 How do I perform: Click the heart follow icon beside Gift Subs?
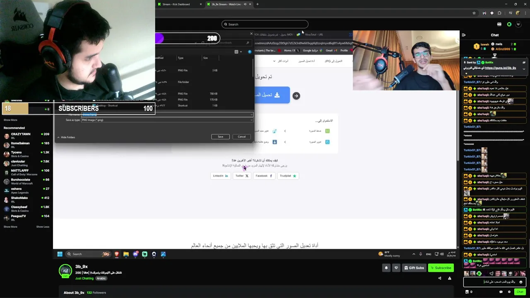(396, 268)
